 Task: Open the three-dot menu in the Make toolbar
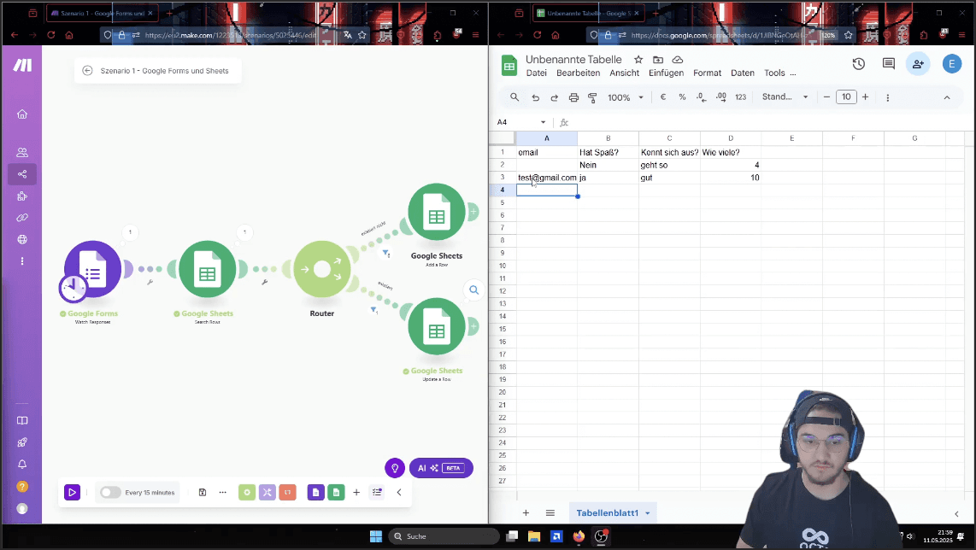pyautogui.click(x=223, y=492)
